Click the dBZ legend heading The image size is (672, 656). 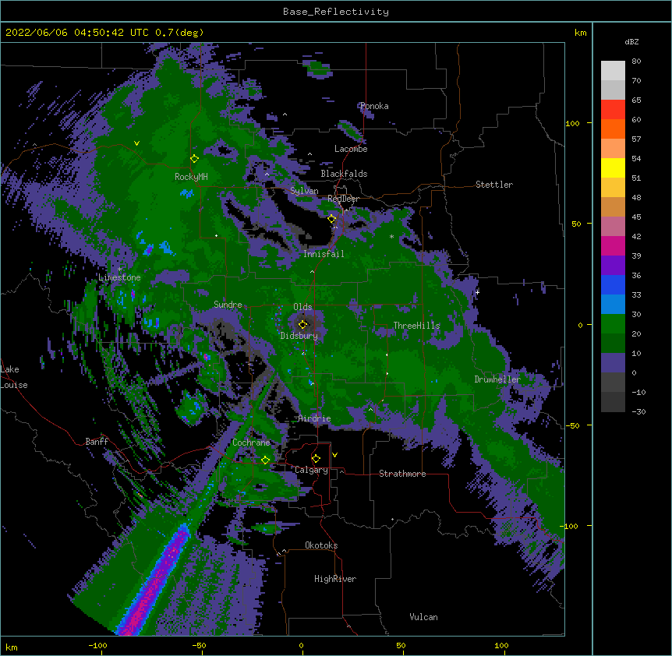click(x=631, y=42)
